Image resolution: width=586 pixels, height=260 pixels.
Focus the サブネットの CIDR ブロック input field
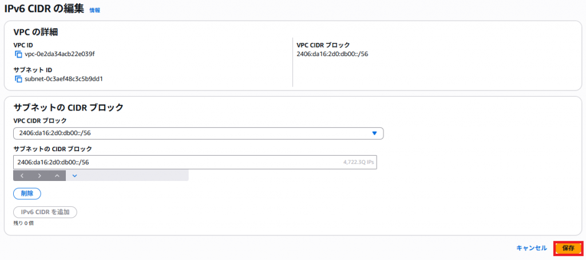pyautogui.click(x=195, y=163)
